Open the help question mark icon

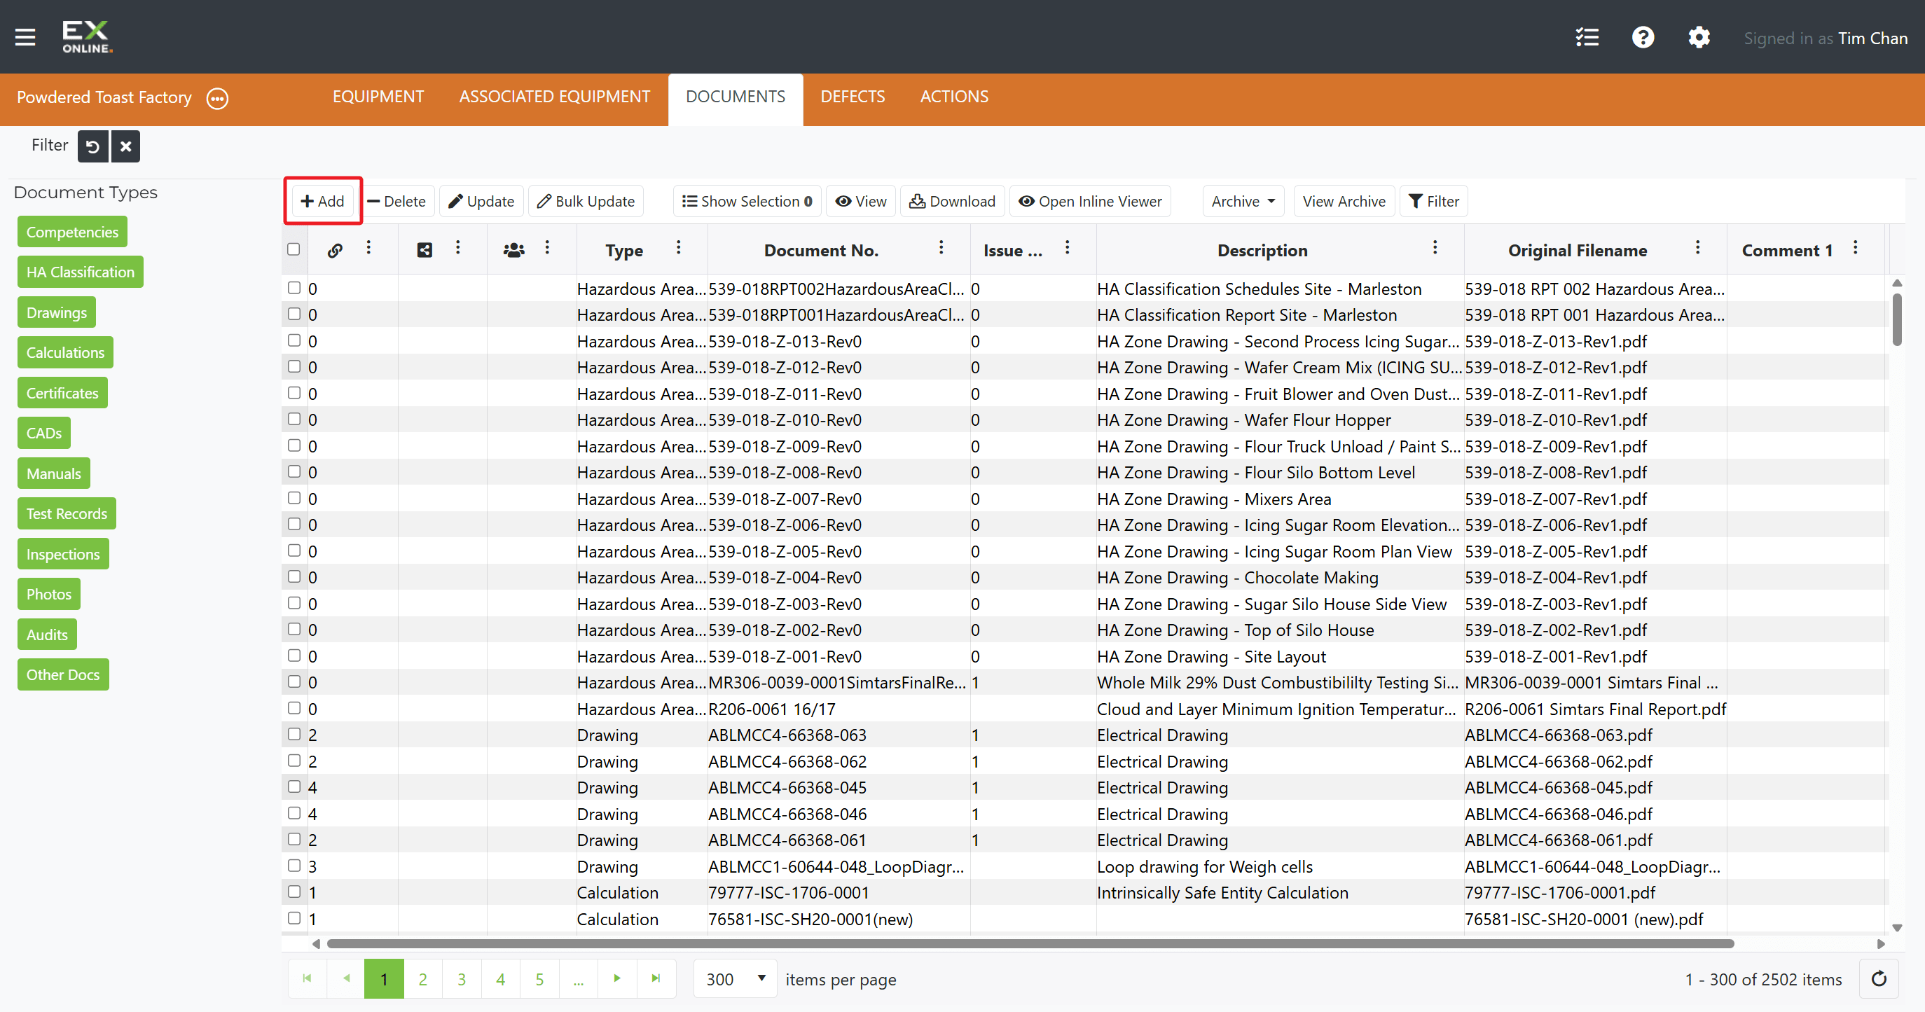point(1643,37)
